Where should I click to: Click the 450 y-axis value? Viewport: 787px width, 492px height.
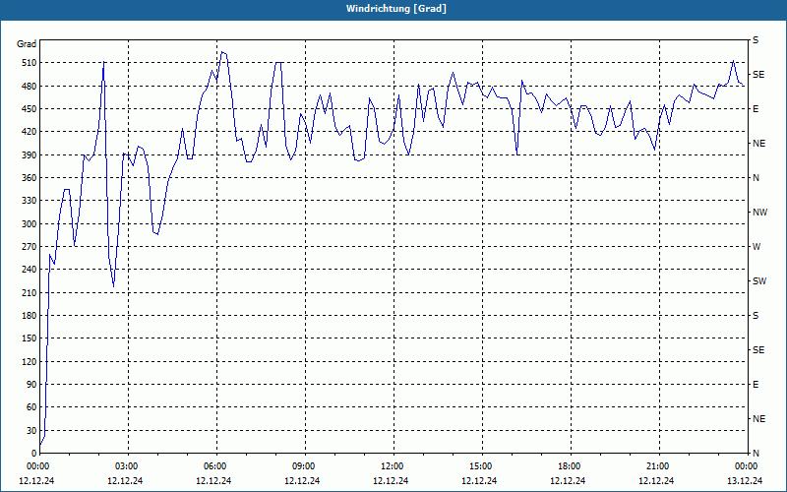(30, 109)
